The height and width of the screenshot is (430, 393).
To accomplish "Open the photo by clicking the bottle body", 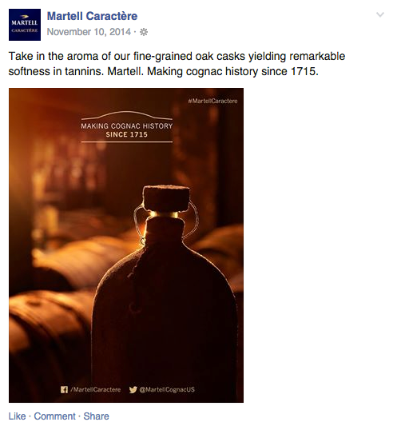I will tap(165, 316).
